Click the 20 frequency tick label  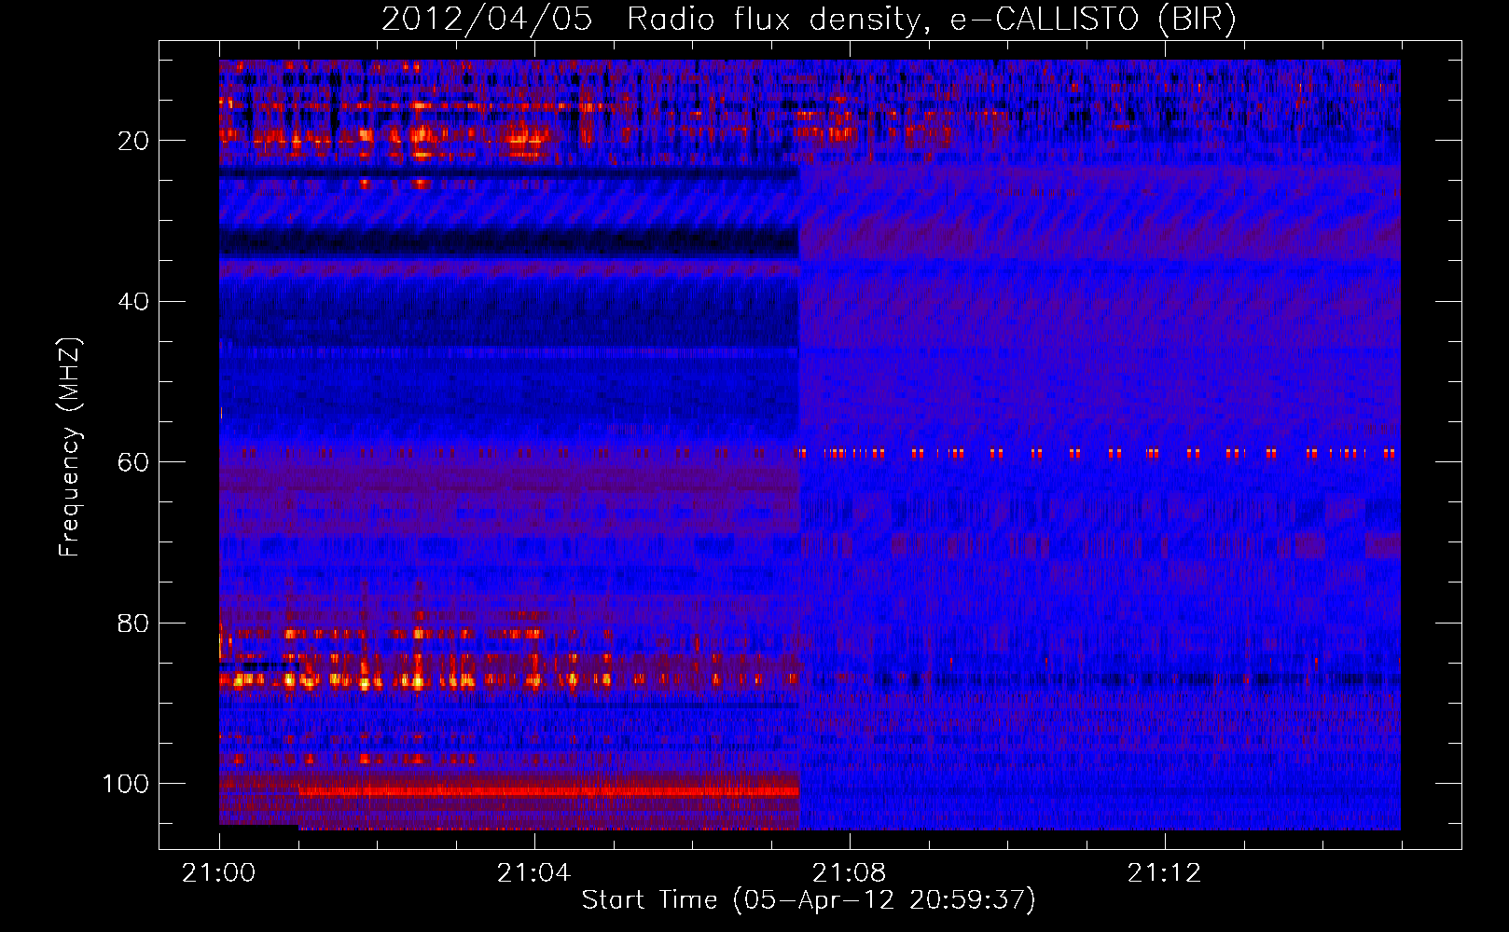pyautogui.click(x=133, y=141)
